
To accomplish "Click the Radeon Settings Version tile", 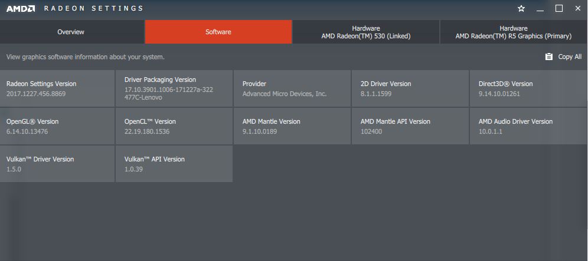I will click(57, 88).
